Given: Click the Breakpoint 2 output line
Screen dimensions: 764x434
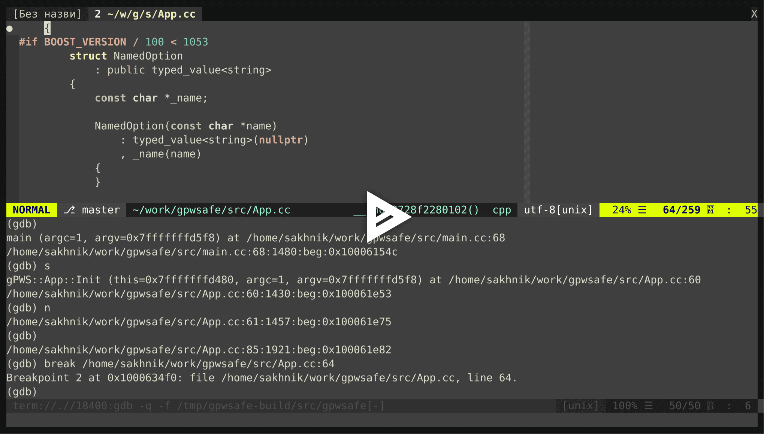Looking at the screenshot, I should [x=261, y=378].
